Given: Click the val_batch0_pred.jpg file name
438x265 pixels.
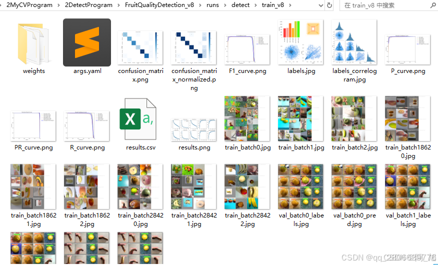Looking at the screenshot, I should coord(354,219).
